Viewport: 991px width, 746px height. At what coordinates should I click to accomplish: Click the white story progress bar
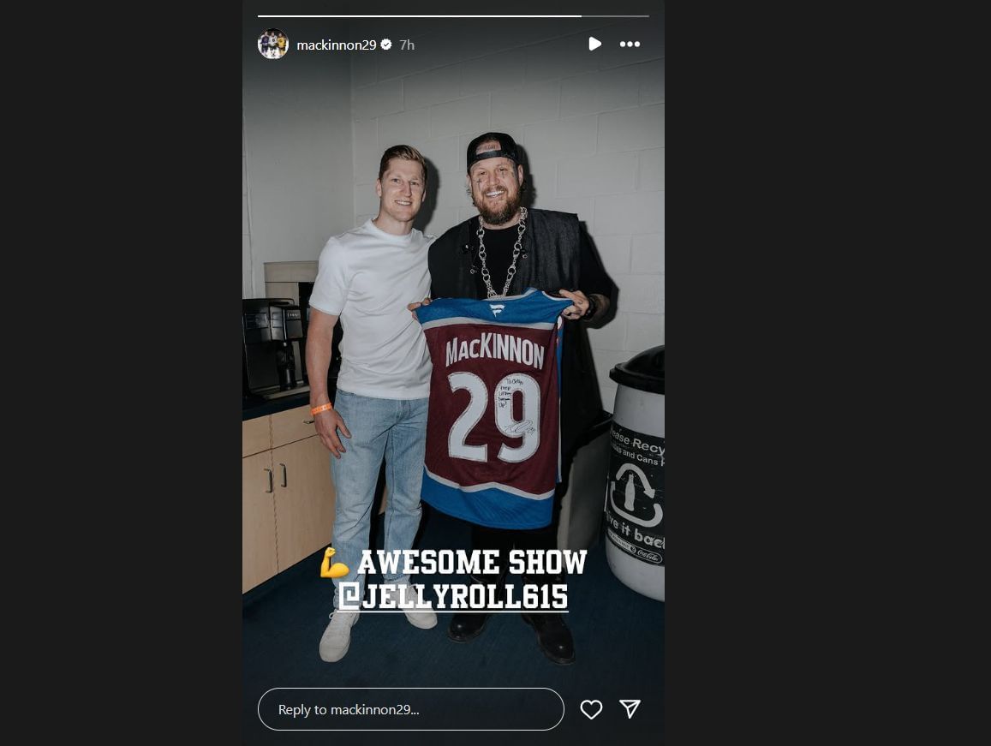[385, 15]
